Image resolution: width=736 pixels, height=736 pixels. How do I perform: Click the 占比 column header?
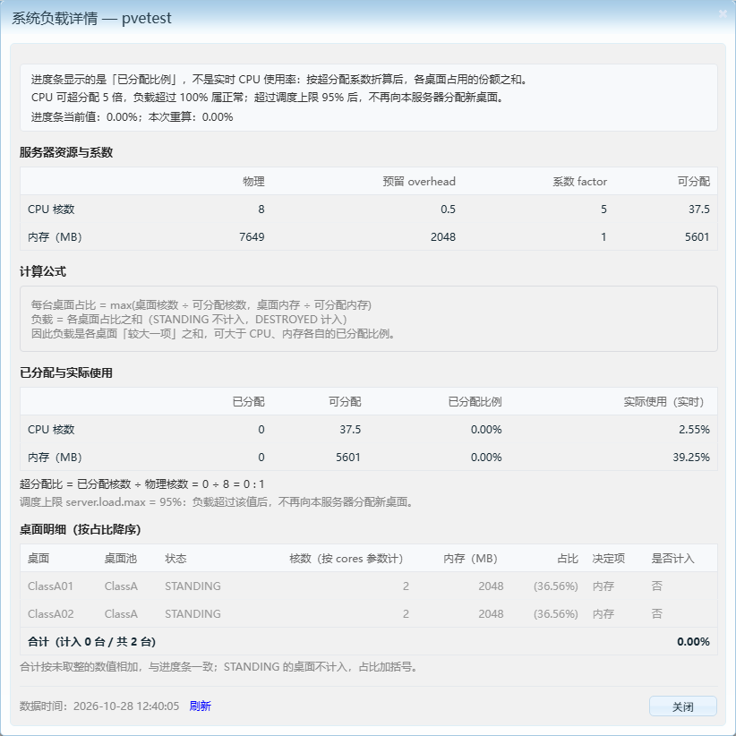coord(568,558)
